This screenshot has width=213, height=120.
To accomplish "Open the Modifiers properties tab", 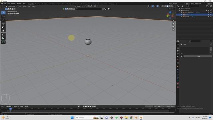I will 178,70.
